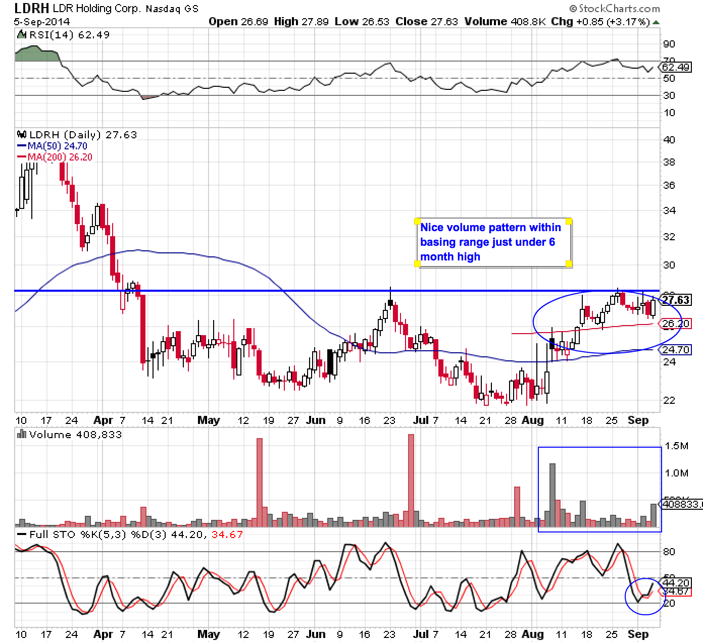The width and height of the screenshot is (703, 642).
Task: Click the 408833 volume value tag
Action: (x=682, y=504)
